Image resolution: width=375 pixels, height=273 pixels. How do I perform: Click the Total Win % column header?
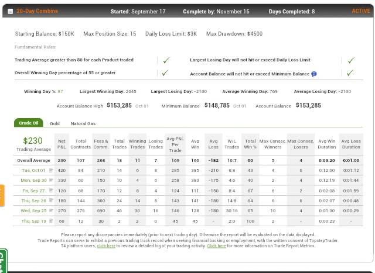pyautogui.click(x=250, y=144)
